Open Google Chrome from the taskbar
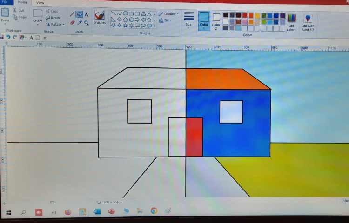Screen dimensions: 349x223 click(x=154, y=211)
